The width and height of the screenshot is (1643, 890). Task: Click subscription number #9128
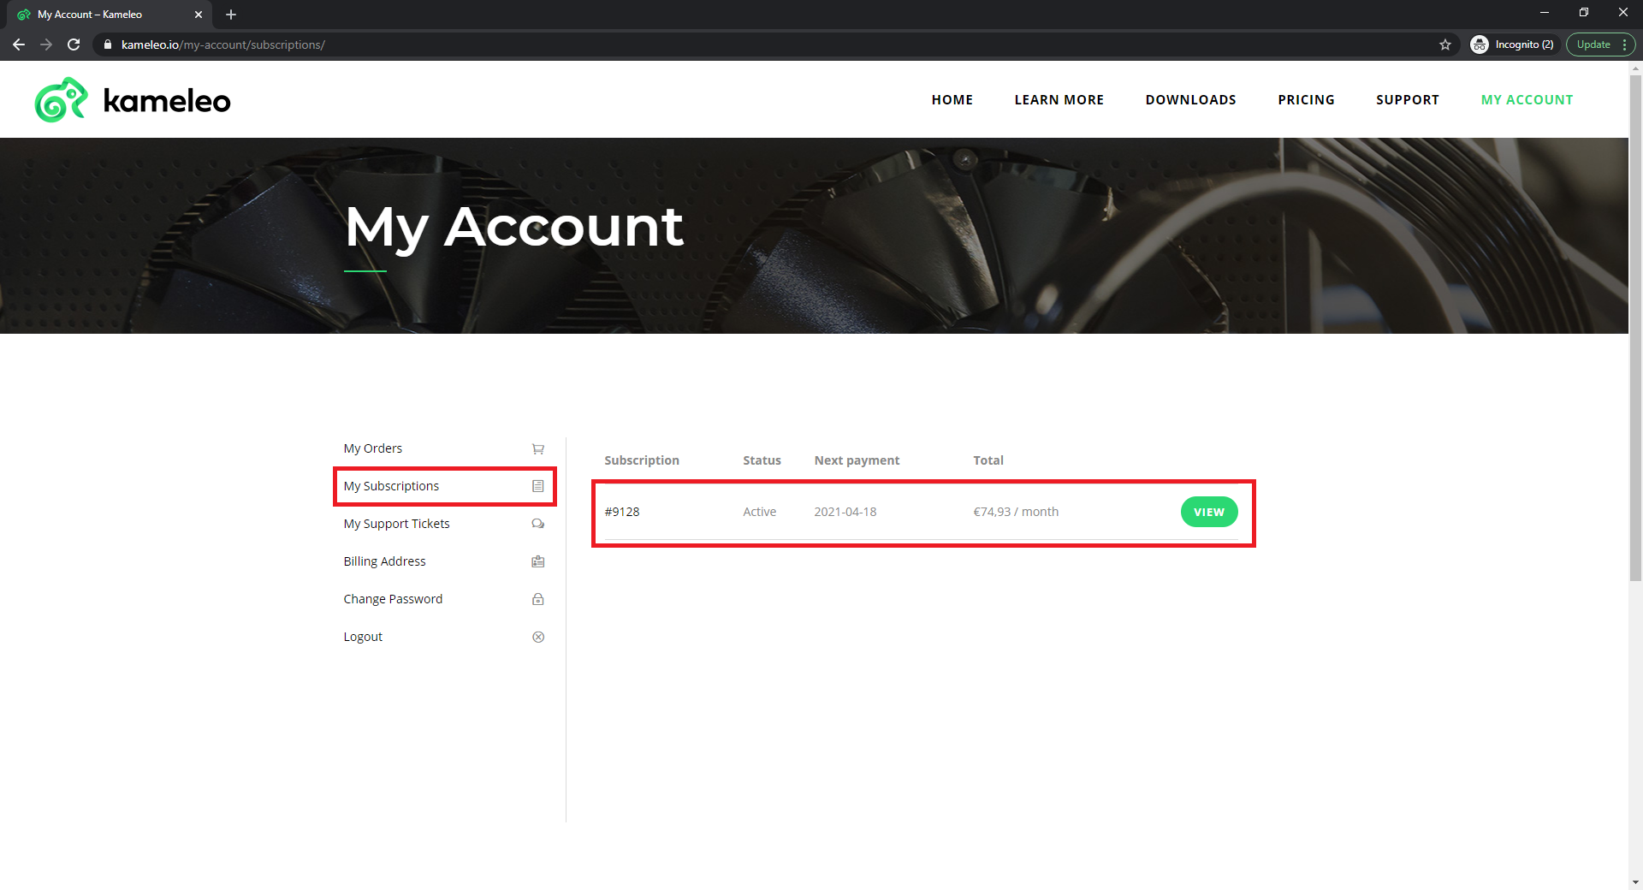pos(622,512)
